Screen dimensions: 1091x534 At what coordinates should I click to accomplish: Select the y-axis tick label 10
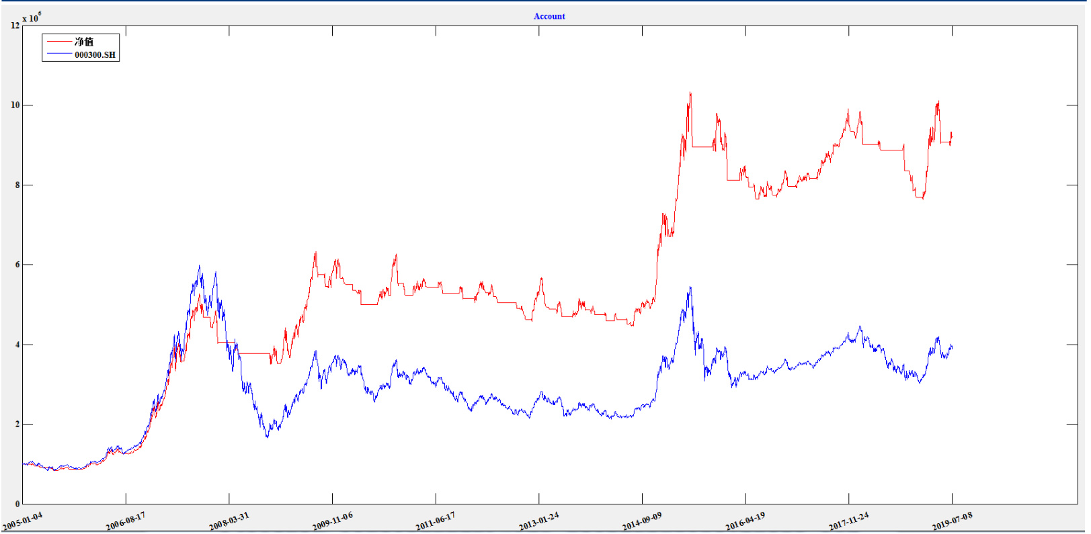15,105
